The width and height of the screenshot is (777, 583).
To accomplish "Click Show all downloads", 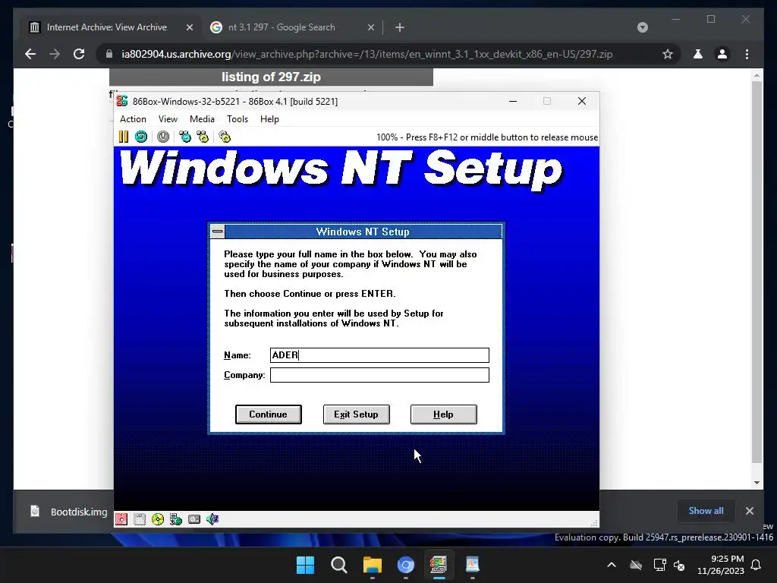I will coord(706,511).
